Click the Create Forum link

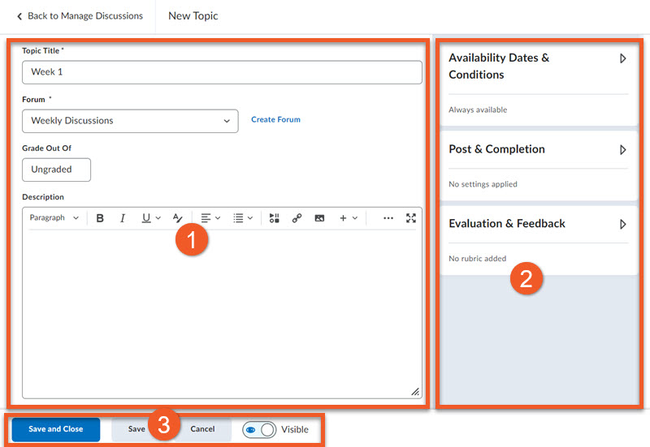[x=275, y=120]
